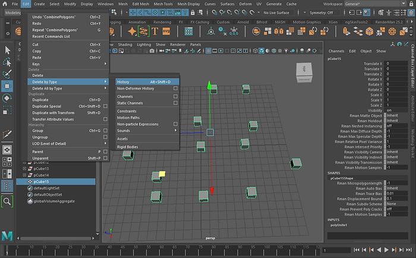Open option box next to Channels
This screenshot has height=258, width=416.
tap(175, 96)
